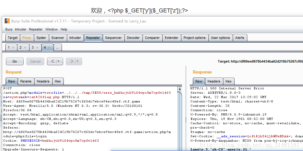Close Repeater tab 1
This screenshot has width=303, height=151.
(x=13, y=47)
